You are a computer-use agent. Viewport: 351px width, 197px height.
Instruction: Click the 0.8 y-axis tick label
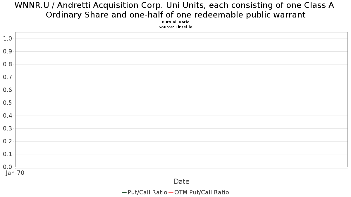7,64
